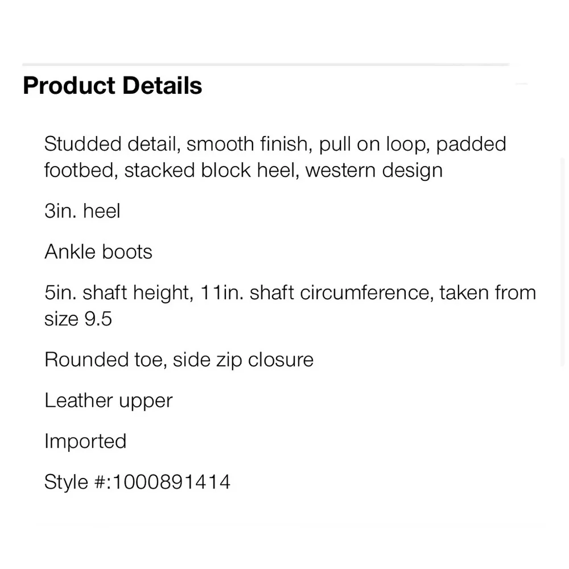
Task: Click the words 'pull on loop'
Action: coord(374,144)
